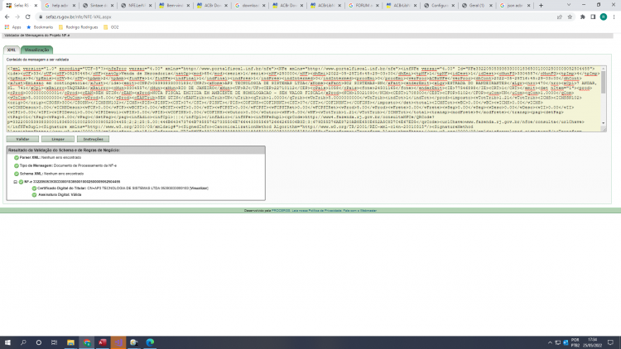Switch to the Geral (1) browser tab
Viewport: 621px width, 349px height.
pyautogui.click(x=476, y=6)
